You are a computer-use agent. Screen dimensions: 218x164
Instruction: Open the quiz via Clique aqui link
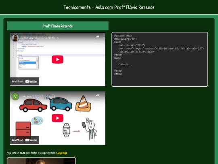[x=62, y=153]
